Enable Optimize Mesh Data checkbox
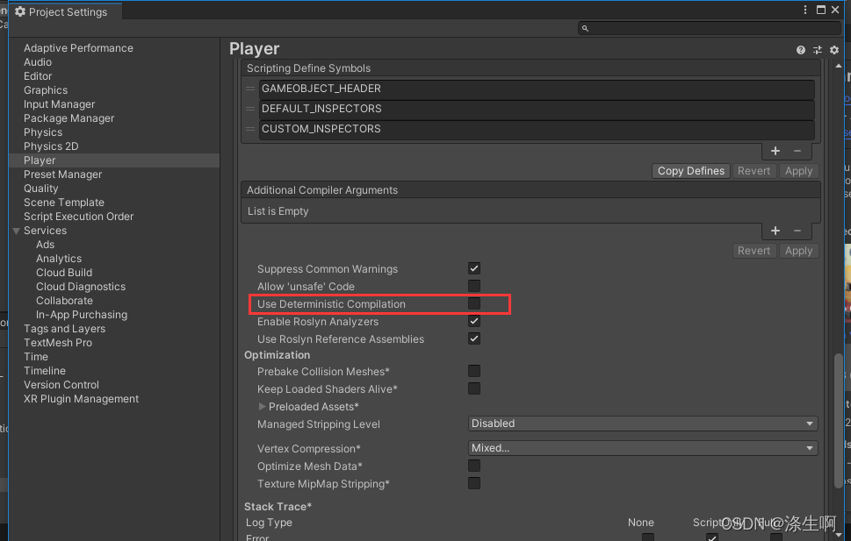The width and height of the screenshot is (851, 541). click(474, 466)
